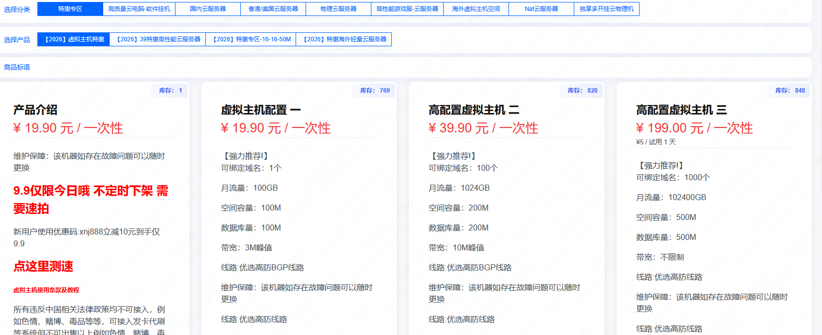Image resolution: width=822 pixels, height=335 pixels.
Task: Switch to 独享多开挂云物理机 category
Action: pos(607,9)
